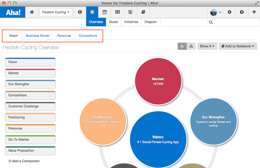Select the Our Strengths component card

30,84
